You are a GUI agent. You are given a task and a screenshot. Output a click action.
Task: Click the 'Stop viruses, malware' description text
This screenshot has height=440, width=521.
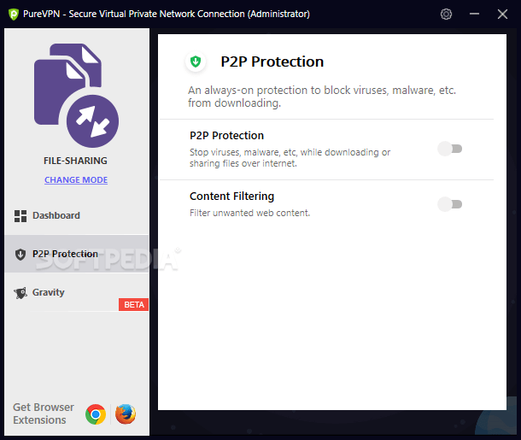pyautogui.click(x=290, y=158)
